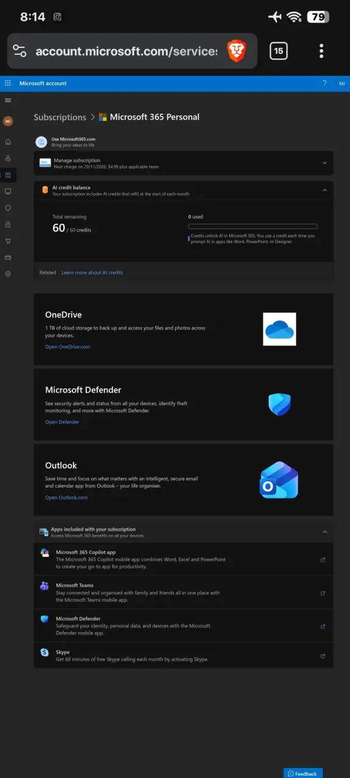Open the MJ profile avatar in sidebar

tap(8, 121)
